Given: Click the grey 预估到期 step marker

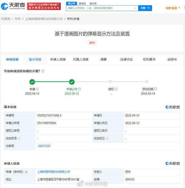Looking at the screenshot, I should 147,82.
